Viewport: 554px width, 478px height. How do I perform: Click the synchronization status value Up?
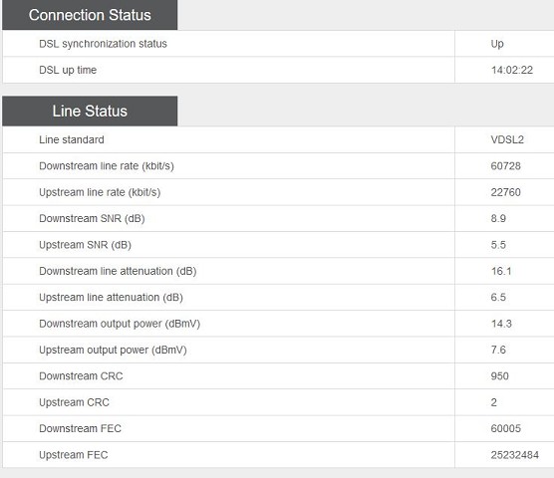point(497,44)
